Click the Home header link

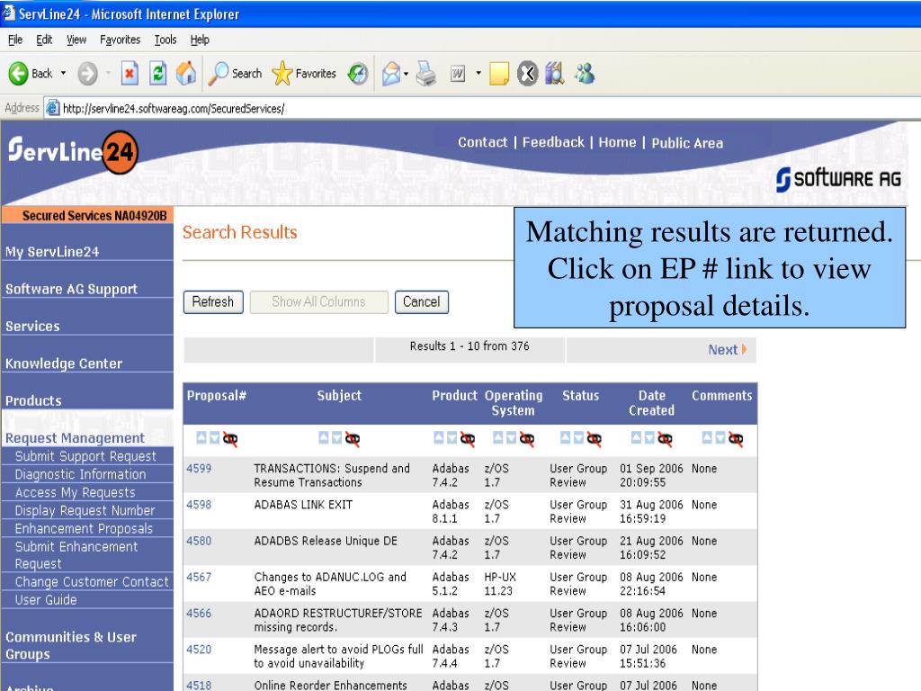point(617,142)
